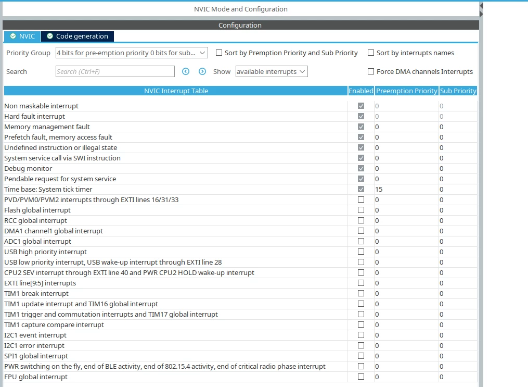Image resolution: width=528 pixels, height=387 pixels.
Task: Click the Preemption Priority column header
Action: (x=407, y=91)
